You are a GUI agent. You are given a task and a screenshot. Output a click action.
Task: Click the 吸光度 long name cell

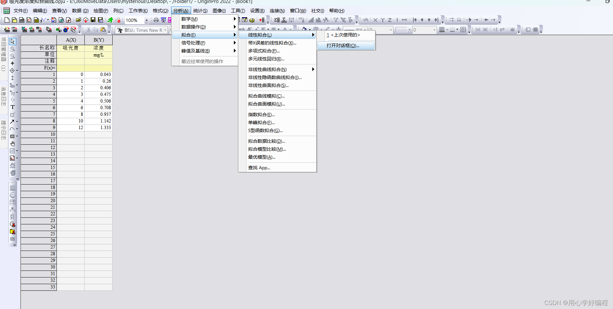click(71, 48)
